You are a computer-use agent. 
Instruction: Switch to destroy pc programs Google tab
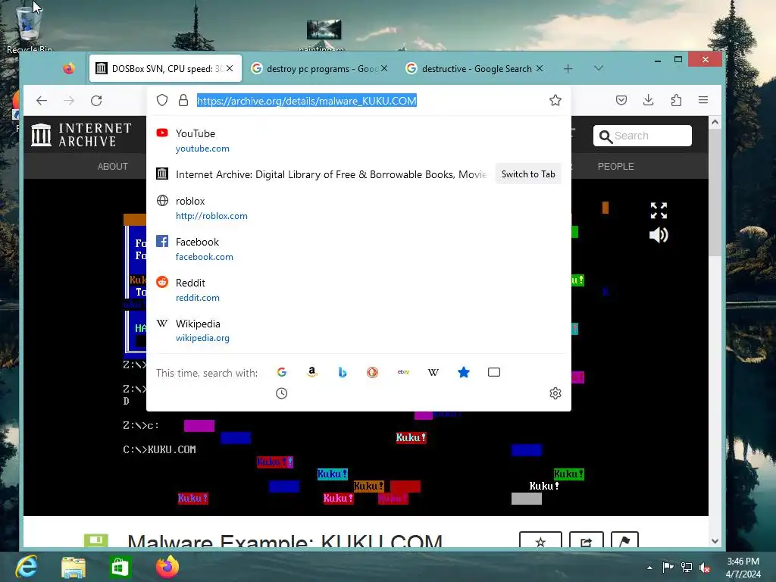coord(319,69)
